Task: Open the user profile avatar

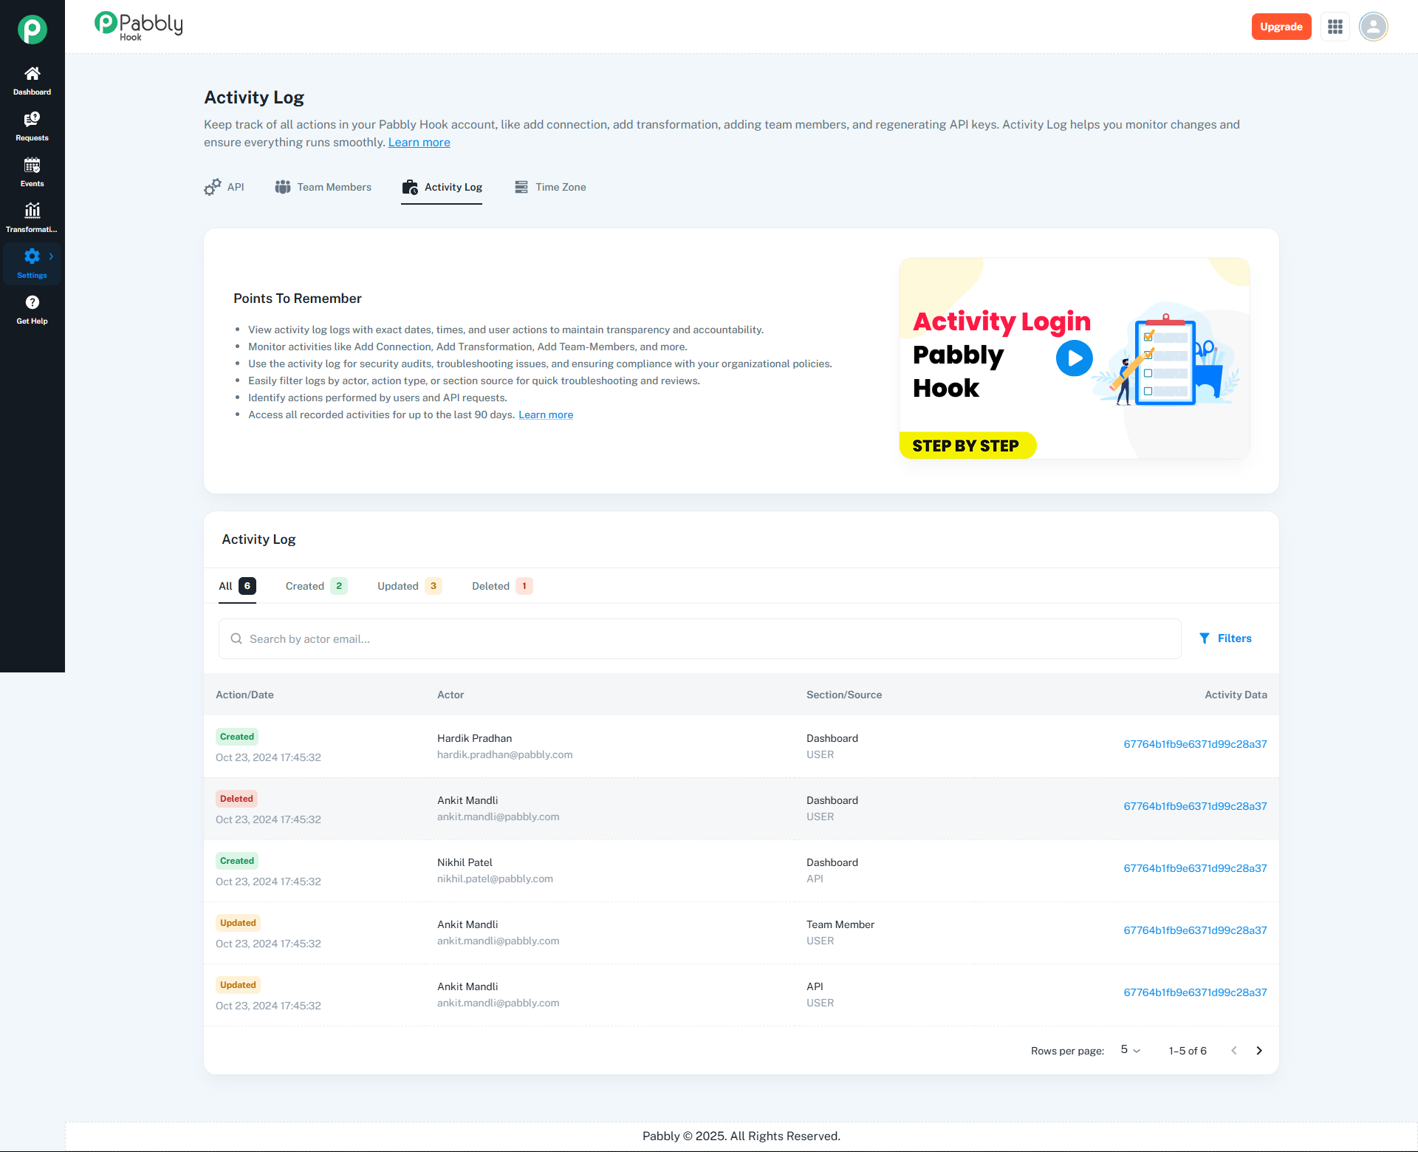Action: point(1374,27)
